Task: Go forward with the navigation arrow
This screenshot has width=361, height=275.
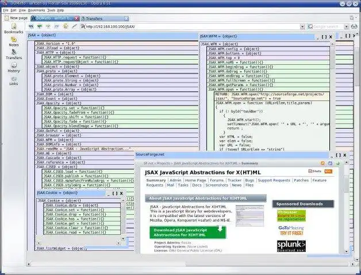Action: coord(48,26)
